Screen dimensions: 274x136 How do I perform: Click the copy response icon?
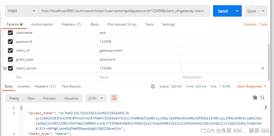point(255,97)
